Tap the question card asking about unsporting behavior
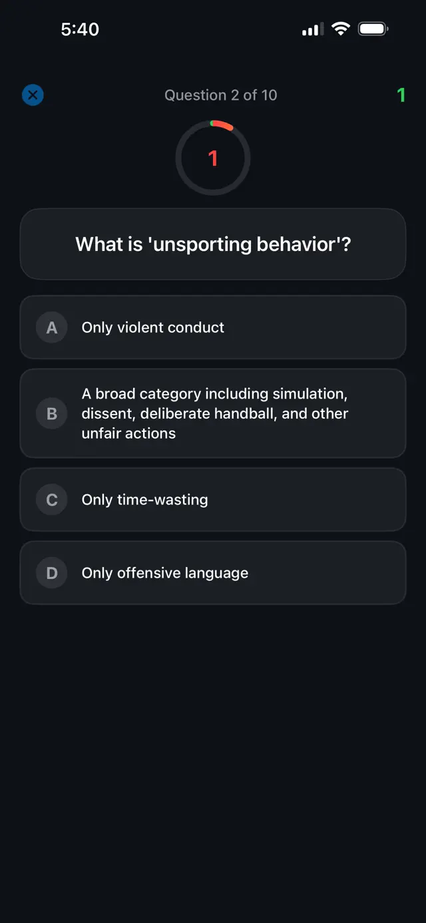The height and width of the screenshot is (923, 426). [x=213, y=244]
